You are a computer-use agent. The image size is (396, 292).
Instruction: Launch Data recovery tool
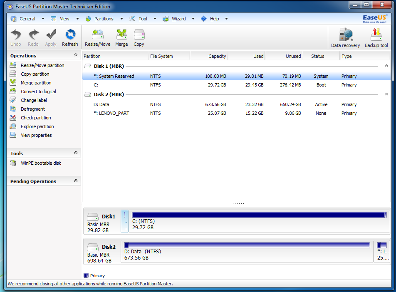(x=346, y=35)
